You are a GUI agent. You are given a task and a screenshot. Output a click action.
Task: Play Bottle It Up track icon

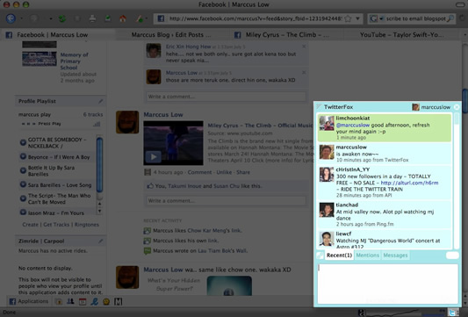23,170
